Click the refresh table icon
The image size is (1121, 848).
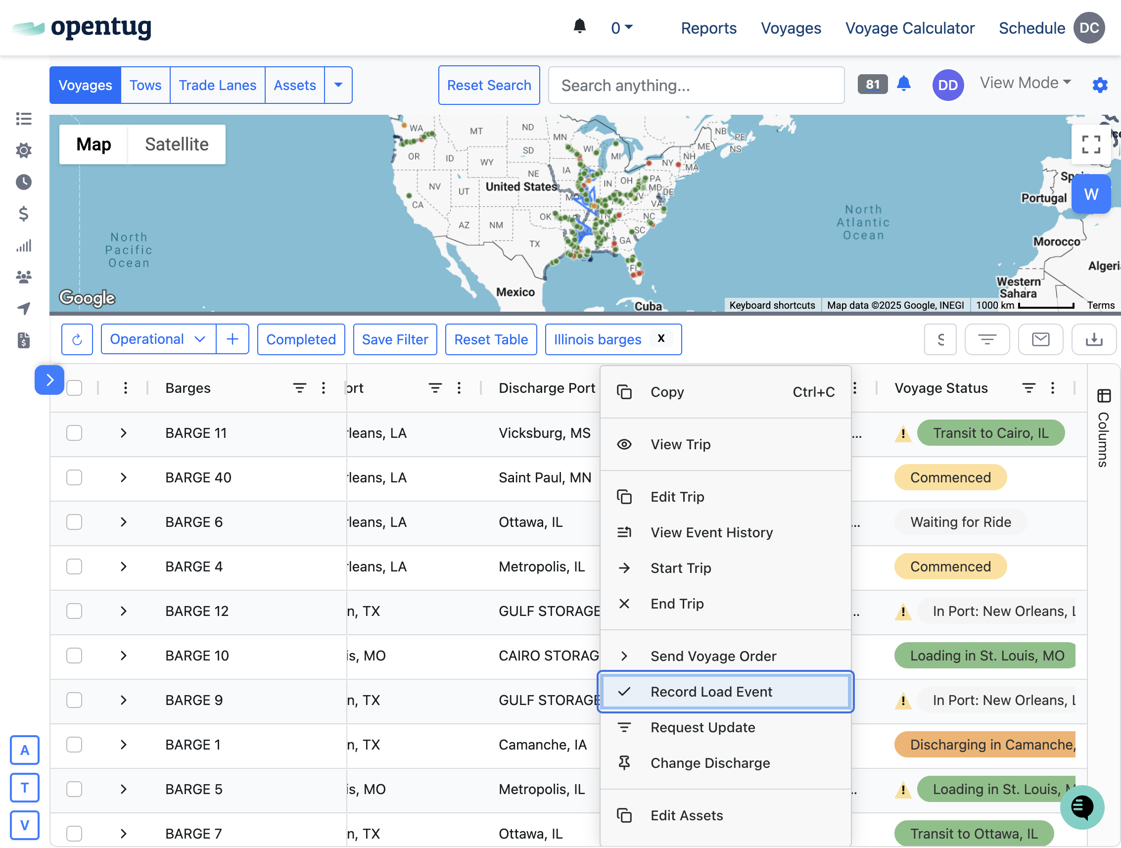[x=77, y=339]
